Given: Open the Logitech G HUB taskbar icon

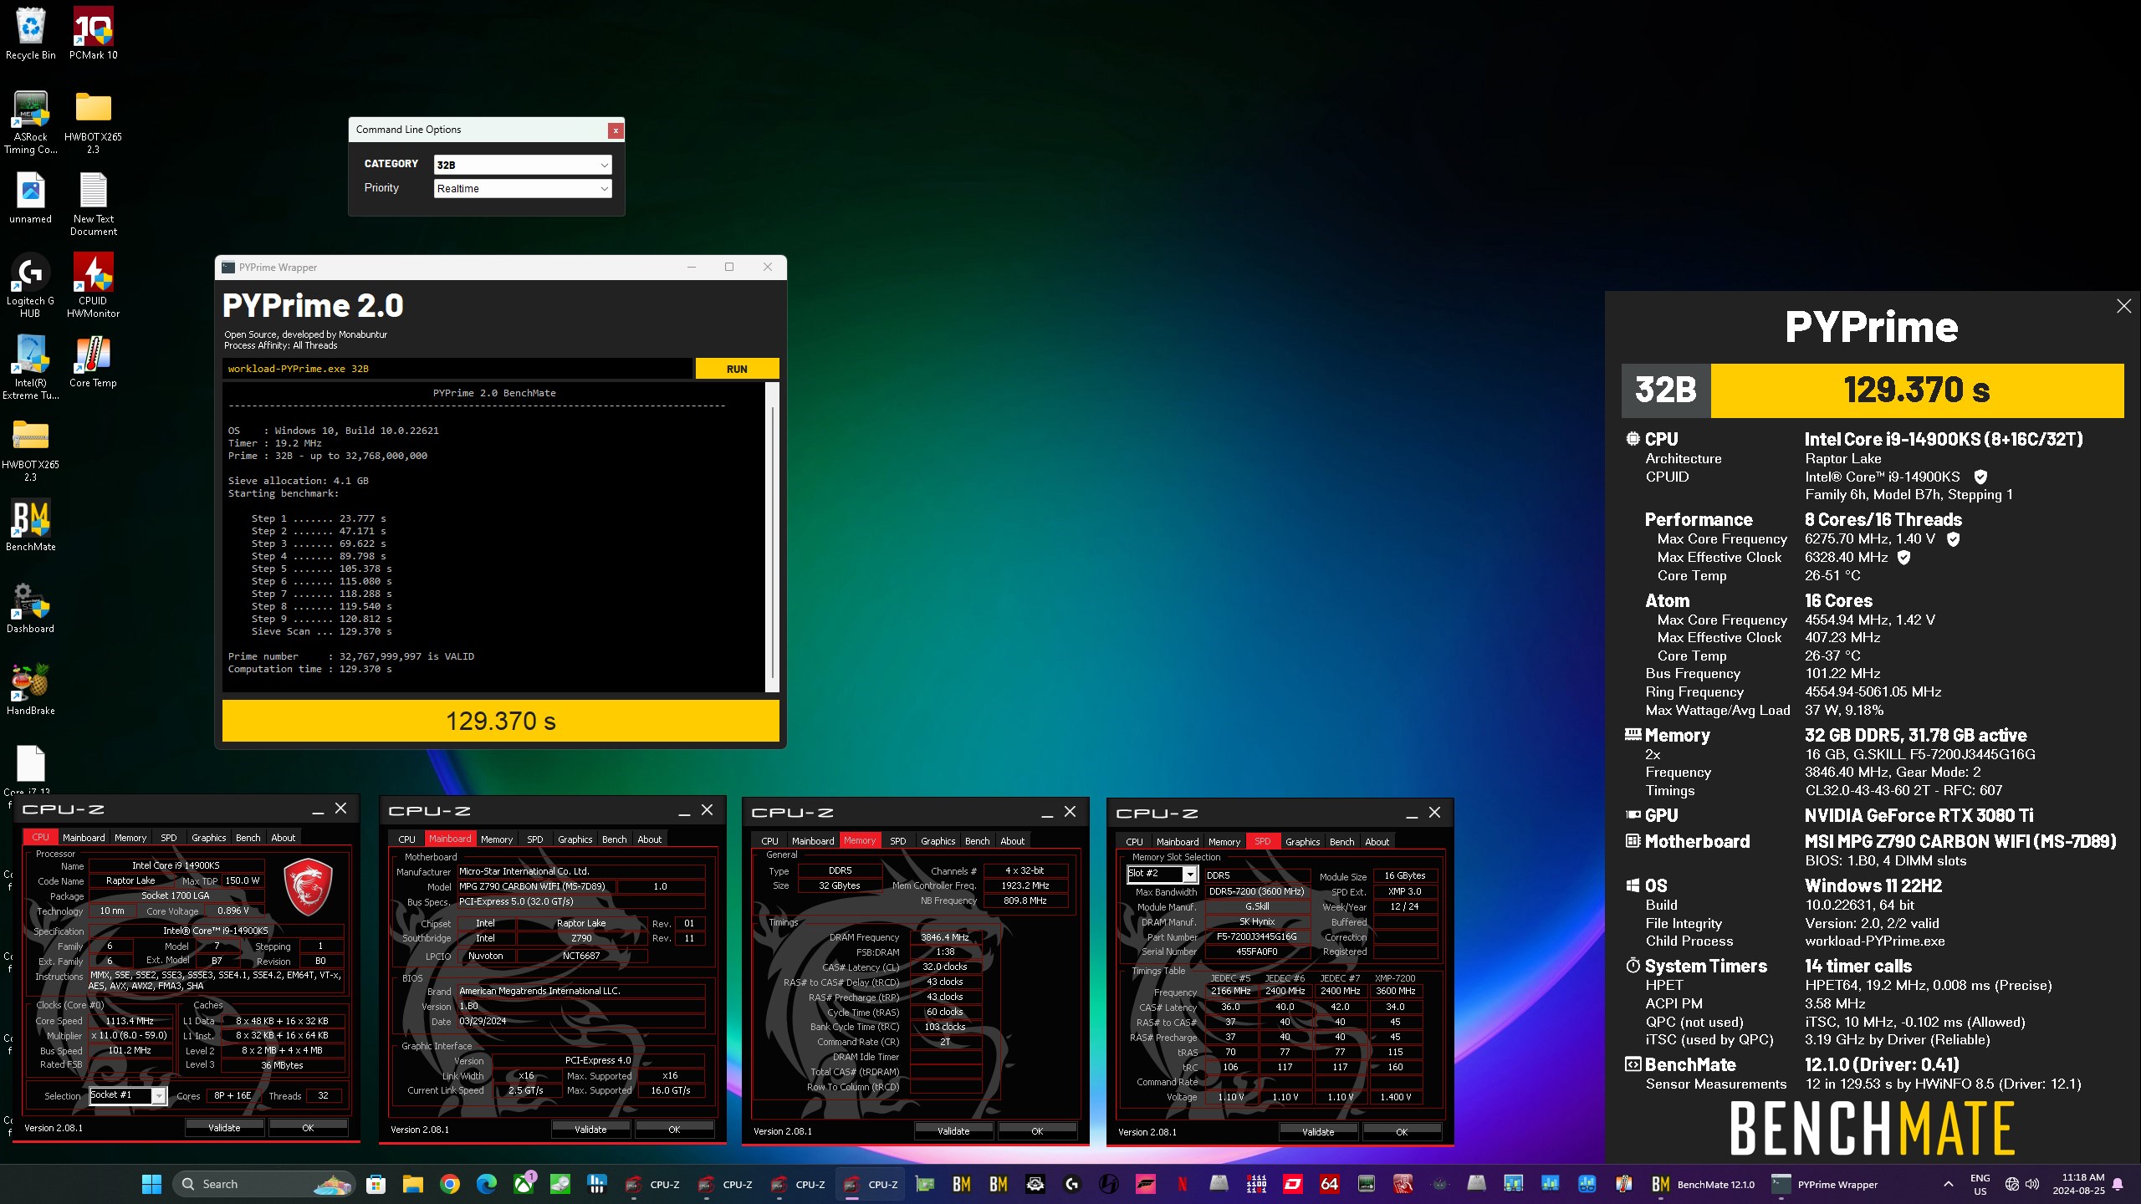Looking at the screenshot, I should pyautogui.click(x=1072, y=1184).
